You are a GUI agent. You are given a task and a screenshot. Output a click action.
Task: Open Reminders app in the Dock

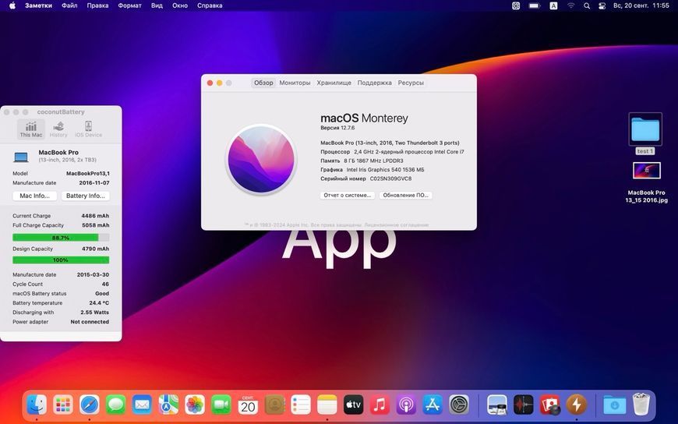(301, 405)
